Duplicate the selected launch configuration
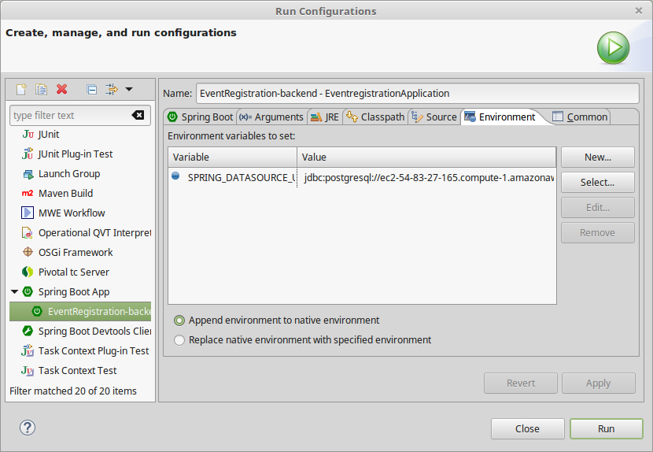 pos(42,90)
